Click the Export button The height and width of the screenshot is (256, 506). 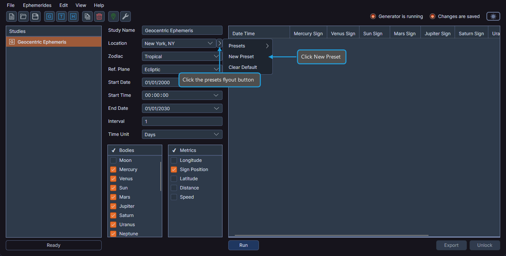pos(451,245)
